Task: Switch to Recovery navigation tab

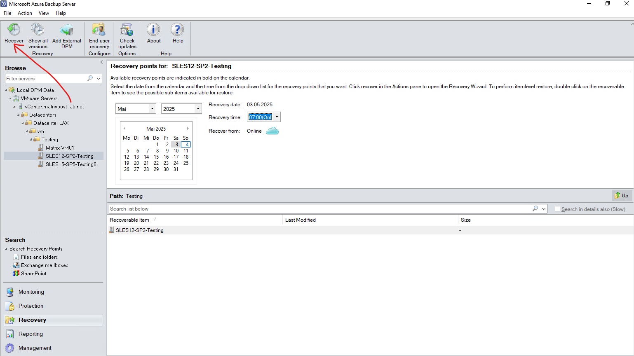Action: click(x=53, y=320)
